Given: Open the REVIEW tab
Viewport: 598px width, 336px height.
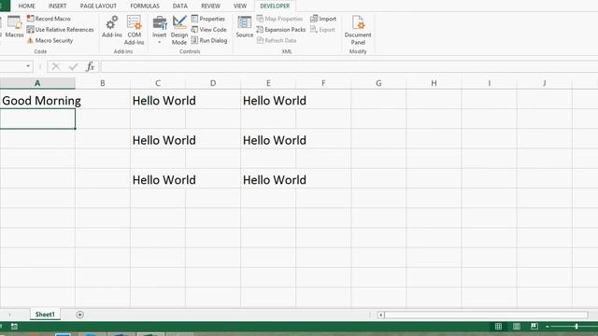Looking at the screenshot, I should click(210, 7).
